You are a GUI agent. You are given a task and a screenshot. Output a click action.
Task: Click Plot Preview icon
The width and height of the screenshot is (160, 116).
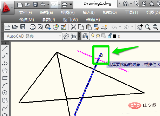tap(40, 27)
